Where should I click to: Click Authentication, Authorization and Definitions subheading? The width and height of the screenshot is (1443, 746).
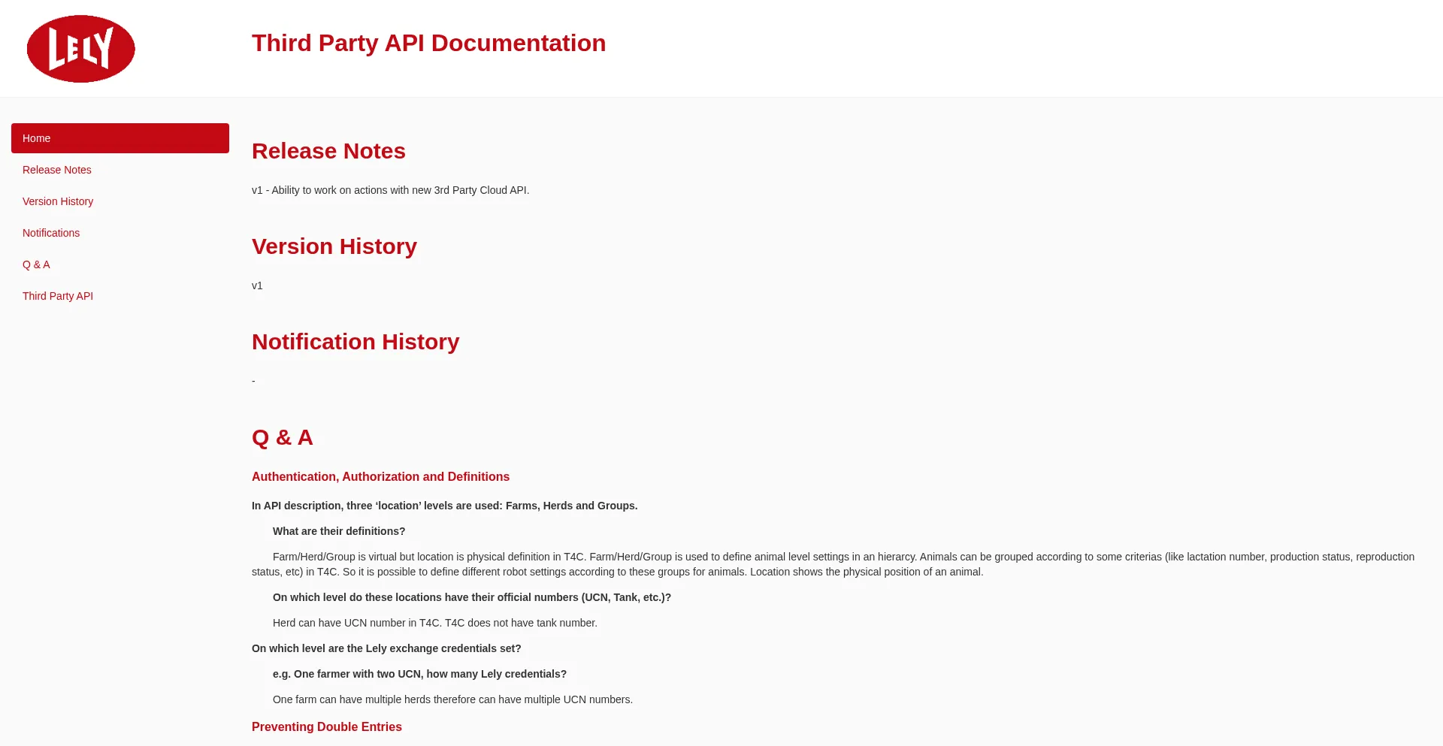[380, 476]
